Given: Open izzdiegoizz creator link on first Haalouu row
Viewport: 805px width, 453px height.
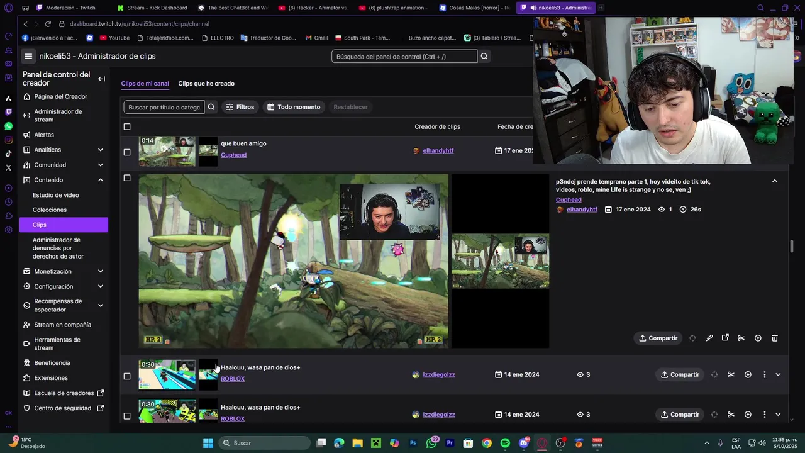Looking at the screenshot, I should [439, 374].
